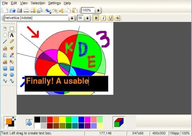The width and height of the screenshot is (192, 136).
Task: Open the Edit menu
Action: [14, 3]
